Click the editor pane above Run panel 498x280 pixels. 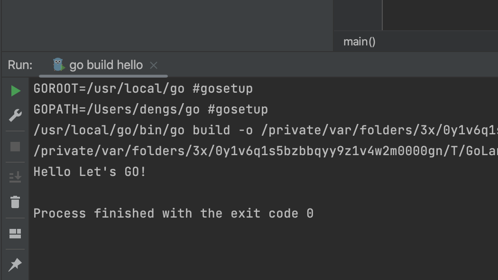pyautogui.click(x=167, y=26)
